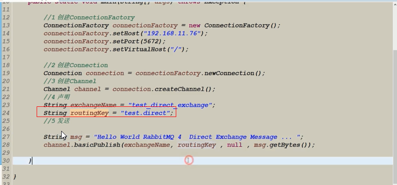Click the 'getBytes()' call
397x185 pixels.
tap(289, 145)
